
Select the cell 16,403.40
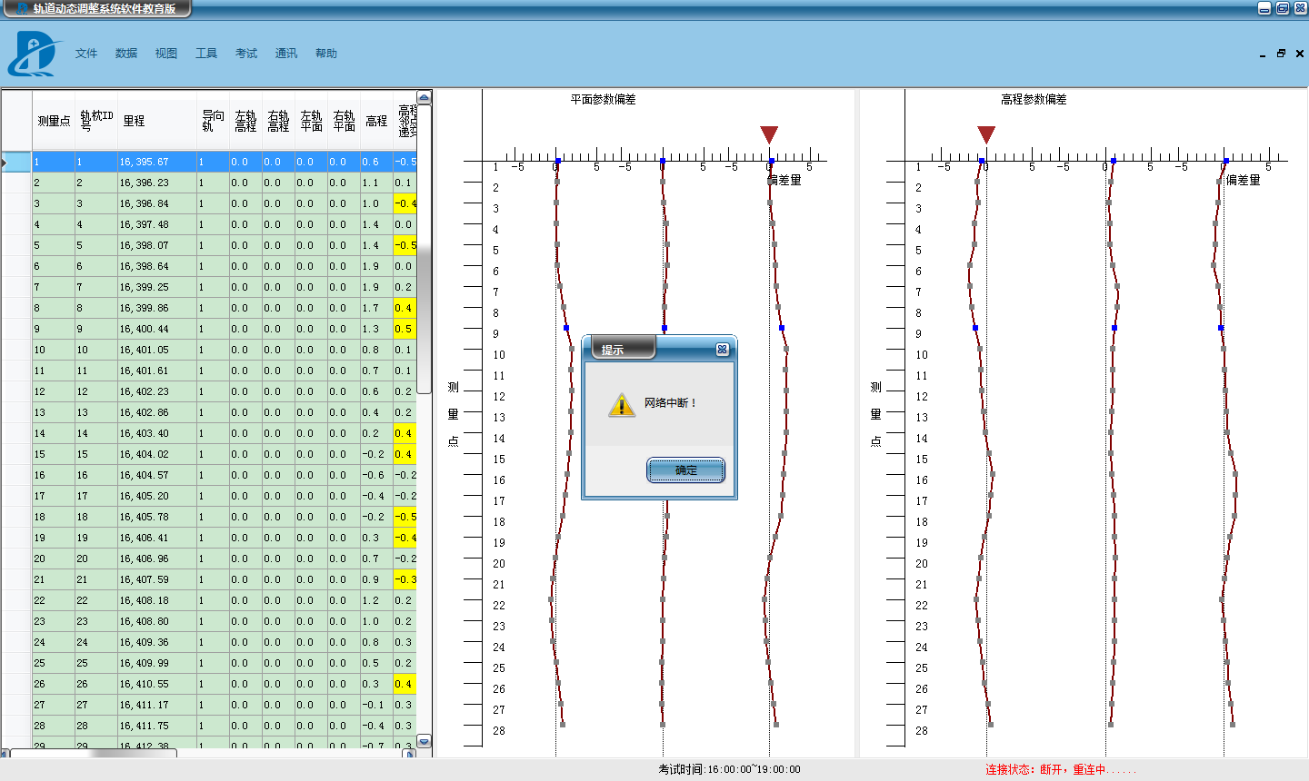[x=157, y=433]
